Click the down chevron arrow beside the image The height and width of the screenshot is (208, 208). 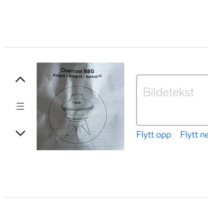pyautogui.click(x=20, y=133)
